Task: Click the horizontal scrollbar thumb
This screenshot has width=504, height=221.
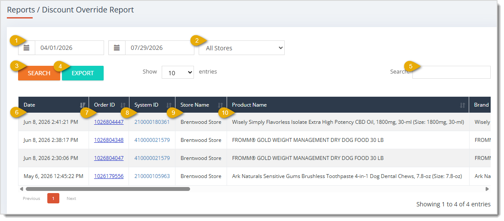Action: click(108, 189)
